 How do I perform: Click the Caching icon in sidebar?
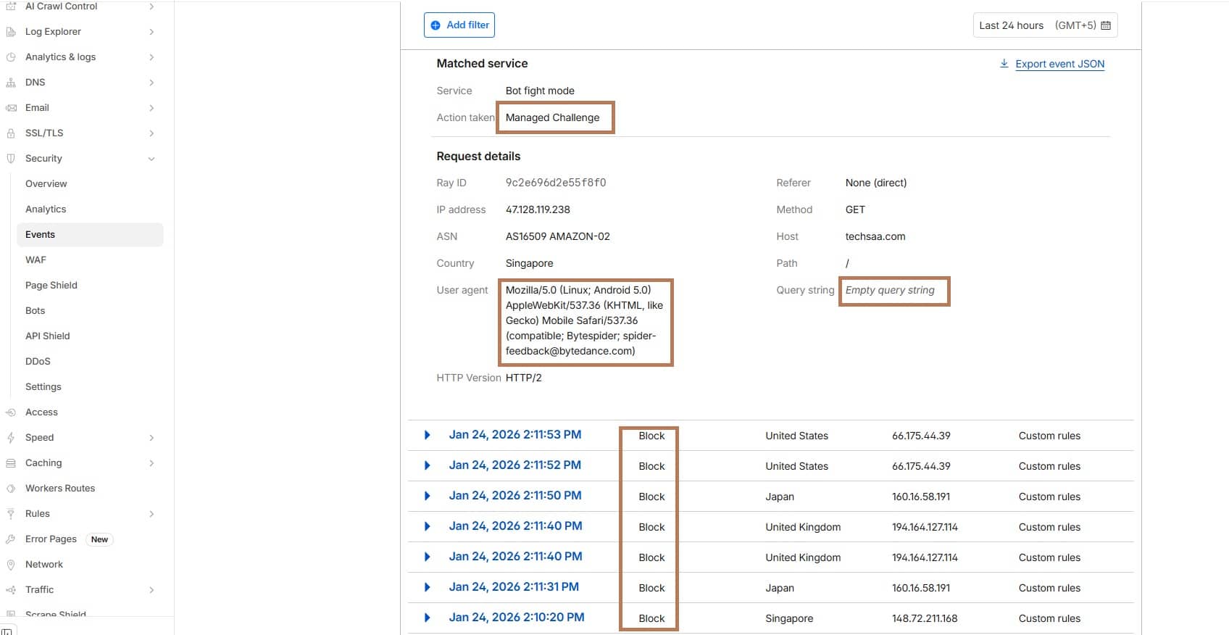tap(11, 463)
